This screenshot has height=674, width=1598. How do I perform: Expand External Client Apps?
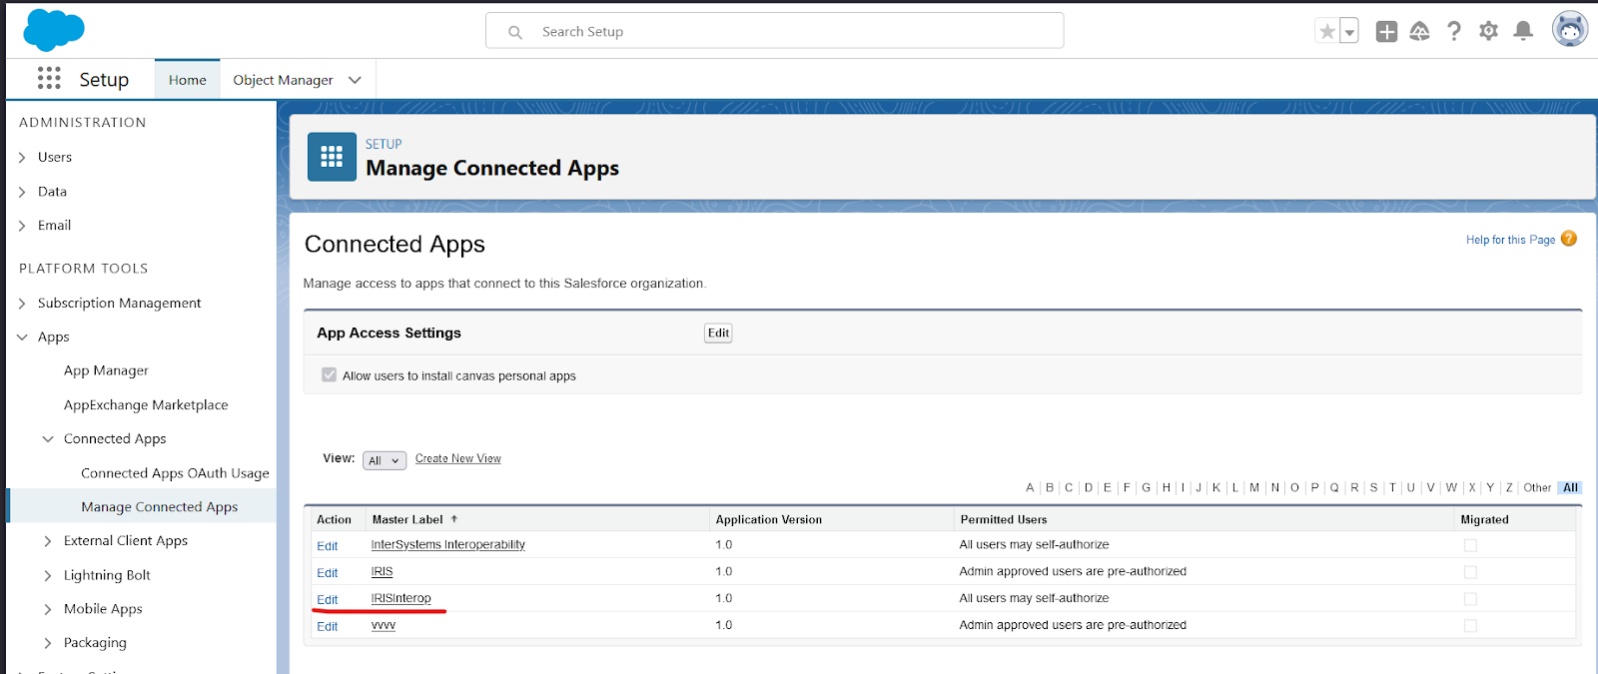click(x=48, y=541)
